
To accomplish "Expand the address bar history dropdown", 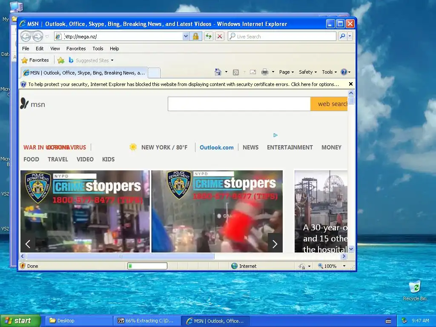I will coord(186,37).
